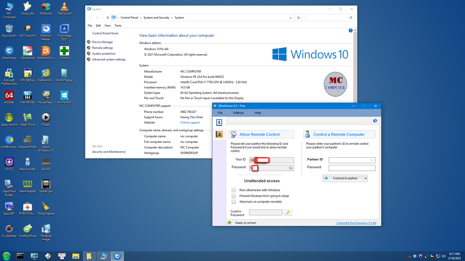Launch AIDA64 from the desktop
The image size is (465, 261).
pos(9,98)
